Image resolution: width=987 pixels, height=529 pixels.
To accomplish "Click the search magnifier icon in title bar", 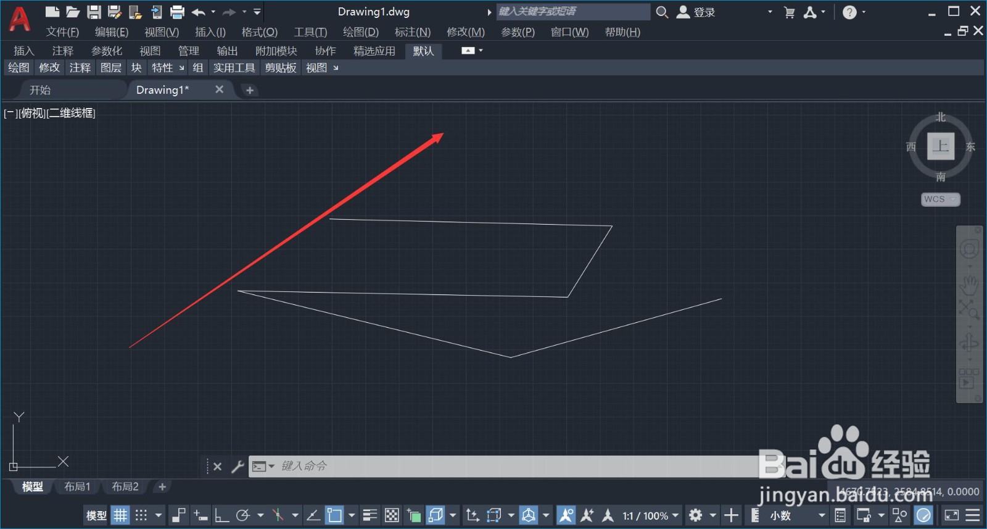I will 662,12.
